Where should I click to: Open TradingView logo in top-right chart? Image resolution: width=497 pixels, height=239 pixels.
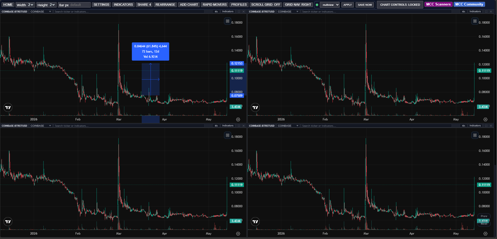tap(255, 107)
